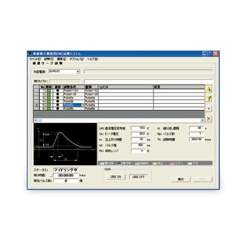Click the row 5 current-row arrow marker
The image size is (247, 247).
tap(37, 105)
